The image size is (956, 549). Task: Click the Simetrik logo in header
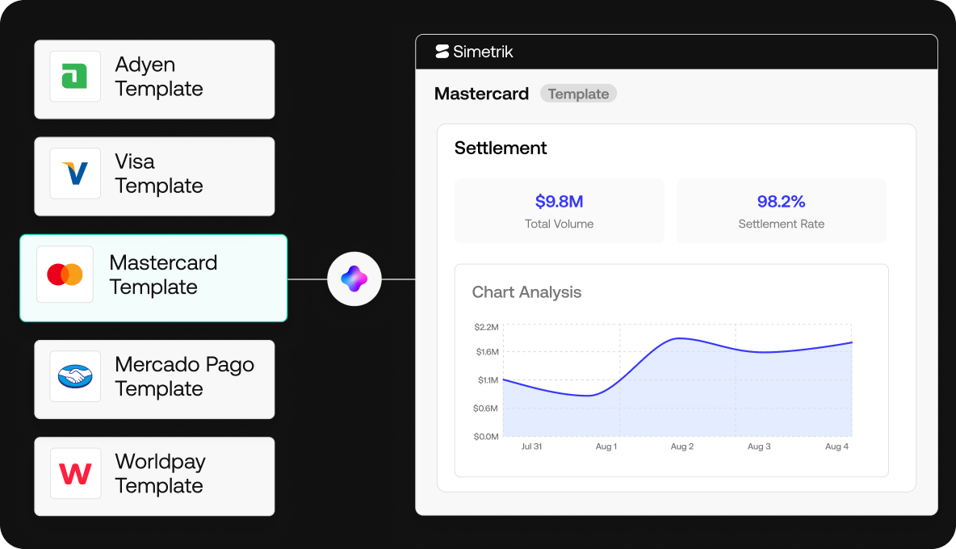click(474, 52)
